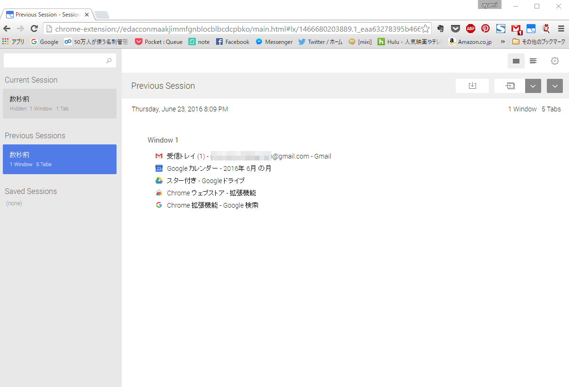The width and height of the screenshot is (569, 387).
Task: Open the Messenger bookmark
Action: pos(274,42)
